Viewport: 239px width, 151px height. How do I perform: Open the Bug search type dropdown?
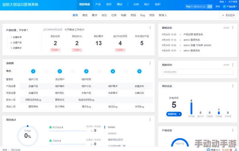coord(189,6)
